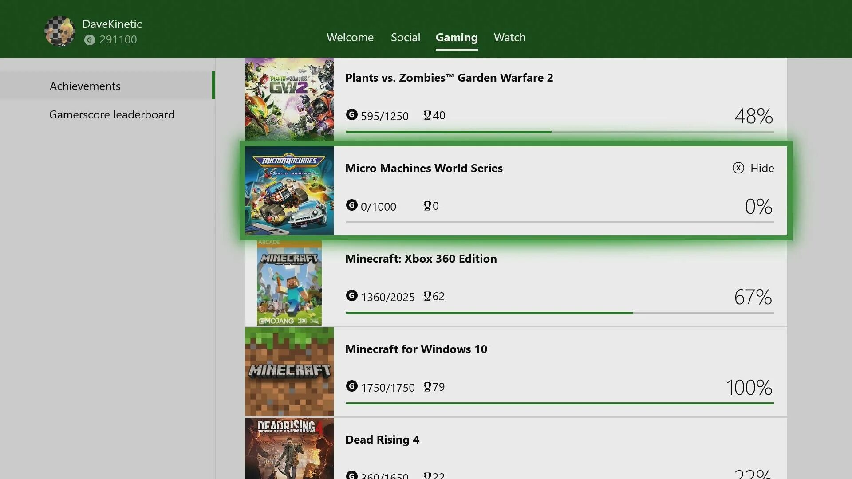Click the Gamerscore G icon on Minecraft for Windows 10
Screen dimensions: 852x479
(351, 386)
